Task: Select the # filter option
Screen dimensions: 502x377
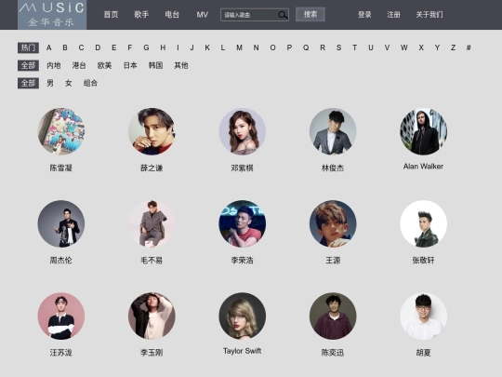Action: coord(469,47)
